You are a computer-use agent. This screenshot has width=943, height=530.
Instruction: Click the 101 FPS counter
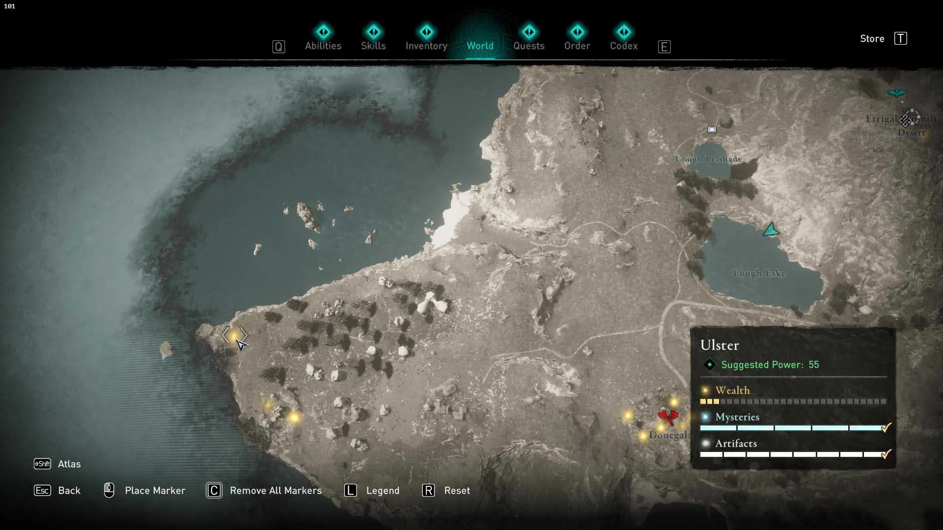tap(9, 6)
